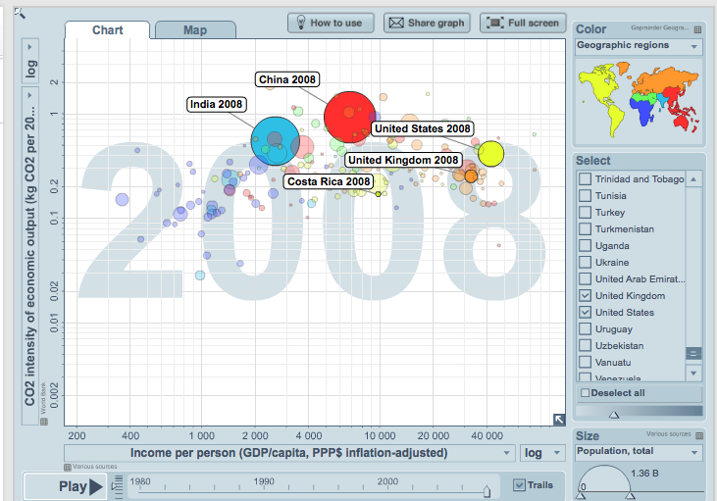Click the zoom reset arrow in chart corner
717x501 pixels.
coord(558,418)
